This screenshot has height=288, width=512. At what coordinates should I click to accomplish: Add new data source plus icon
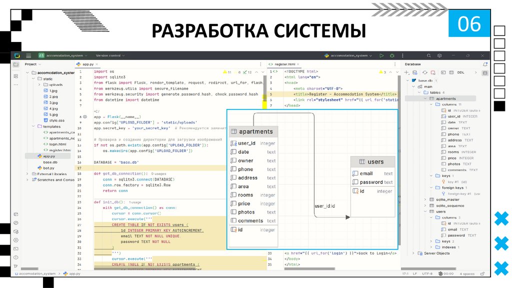406,72
